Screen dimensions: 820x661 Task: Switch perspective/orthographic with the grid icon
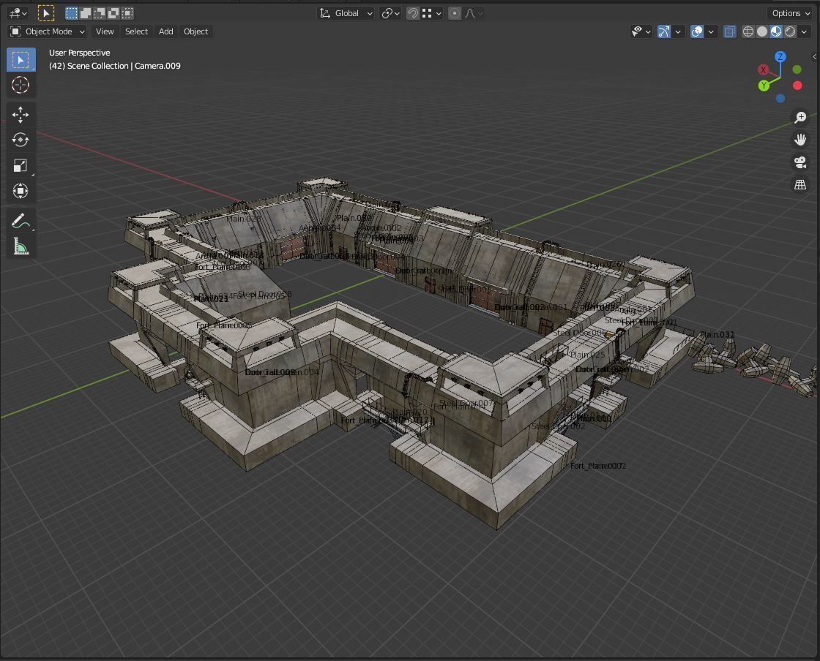(x=800, y=185)
